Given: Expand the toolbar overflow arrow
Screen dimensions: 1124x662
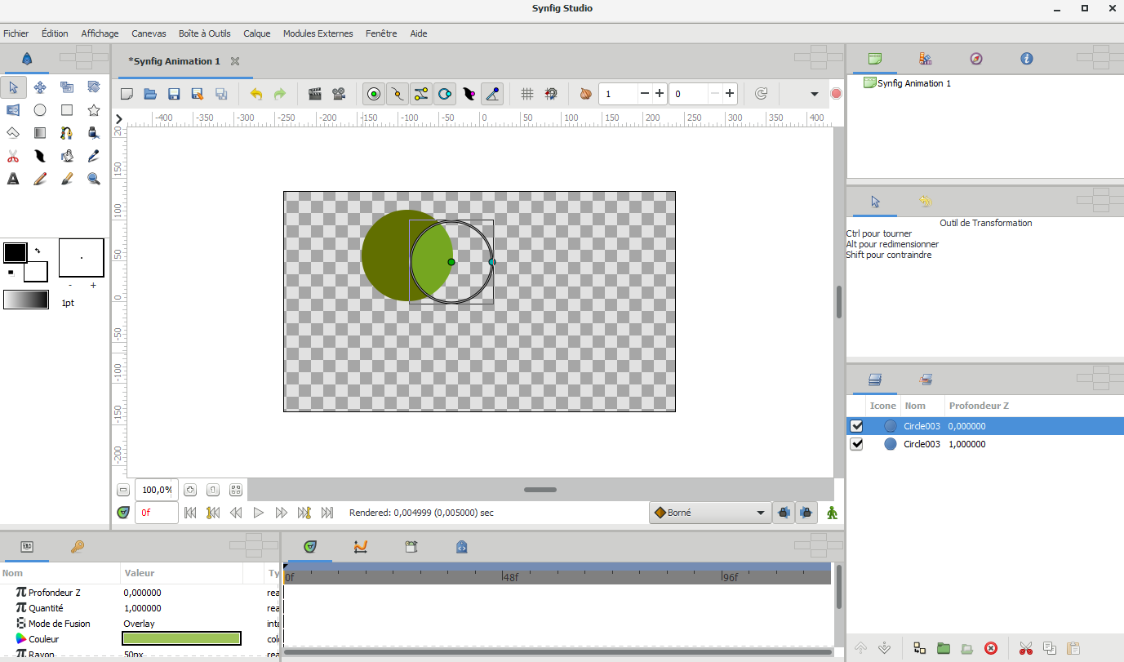Looking at the screenshot, I should [813, 94].
